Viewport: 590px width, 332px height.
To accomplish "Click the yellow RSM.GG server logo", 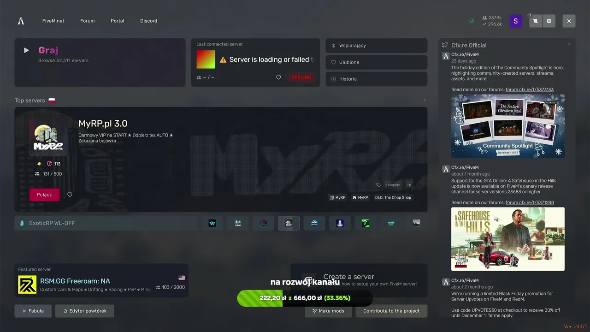I will 27,285.
